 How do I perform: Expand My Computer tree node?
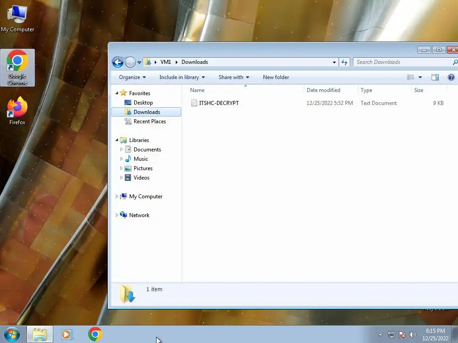117,197
